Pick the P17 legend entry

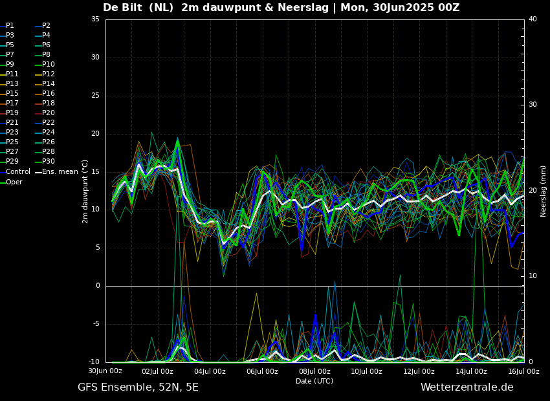pos(9,103)
